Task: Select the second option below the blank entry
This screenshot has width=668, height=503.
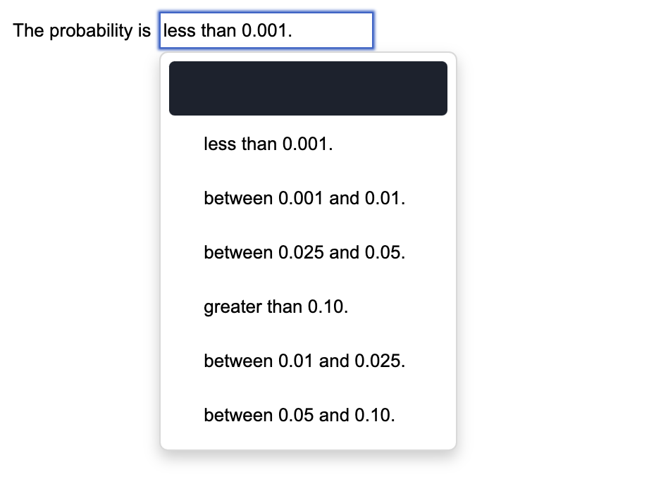Action: point(304,198)
